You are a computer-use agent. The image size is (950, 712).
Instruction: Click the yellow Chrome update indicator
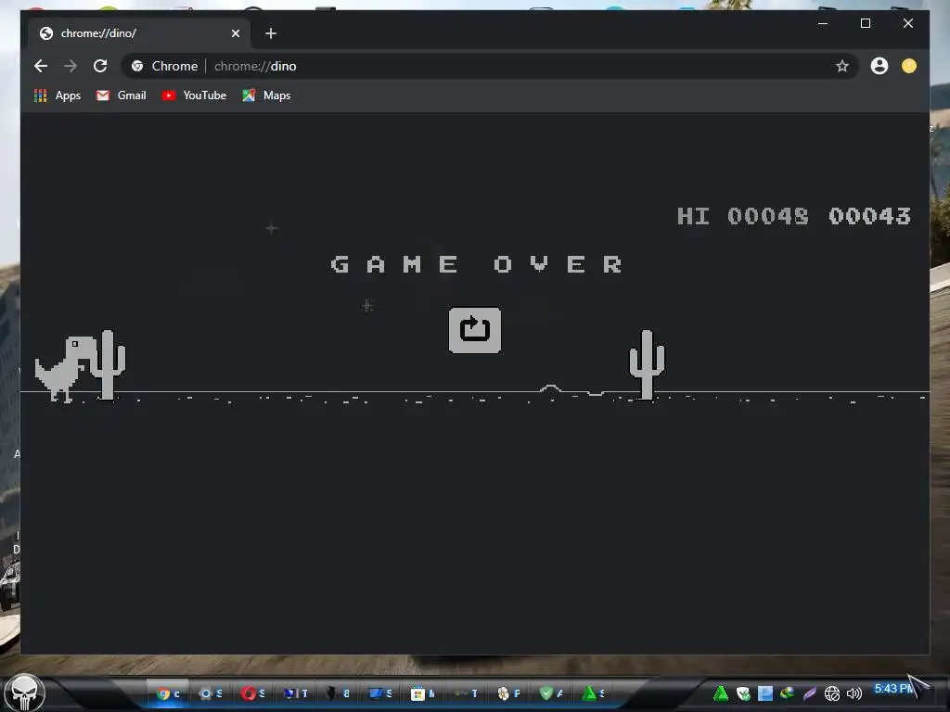[x=909, y=66]
